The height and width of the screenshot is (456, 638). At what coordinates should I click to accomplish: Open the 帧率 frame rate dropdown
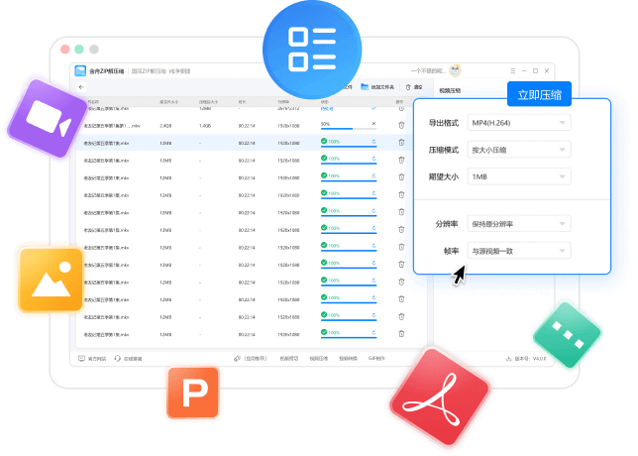519,251
